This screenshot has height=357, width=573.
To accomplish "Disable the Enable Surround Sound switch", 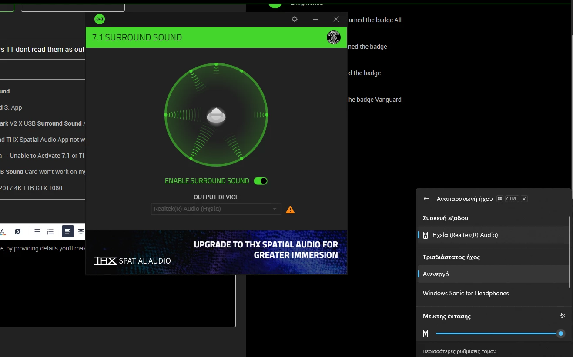I will click(261, 181).
